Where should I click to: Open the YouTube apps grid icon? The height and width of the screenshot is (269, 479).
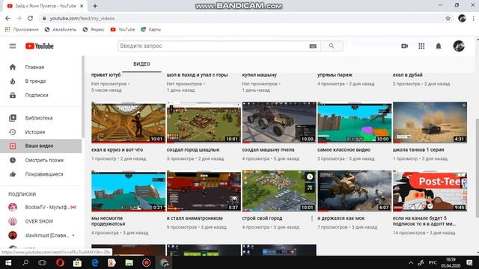point(421,46)
